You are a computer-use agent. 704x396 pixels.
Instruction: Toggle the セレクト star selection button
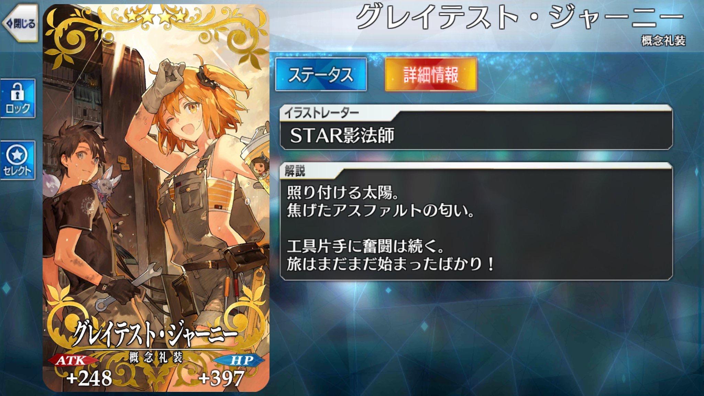click(x=18, y=160)
